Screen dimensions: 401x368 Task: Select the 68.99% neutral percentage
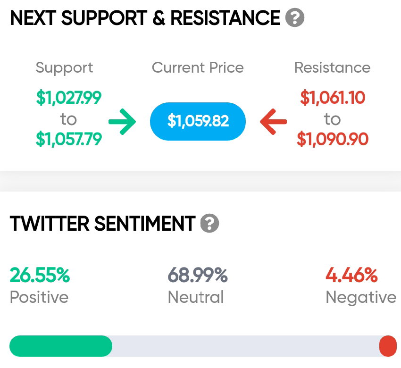[x=197, y=275]
